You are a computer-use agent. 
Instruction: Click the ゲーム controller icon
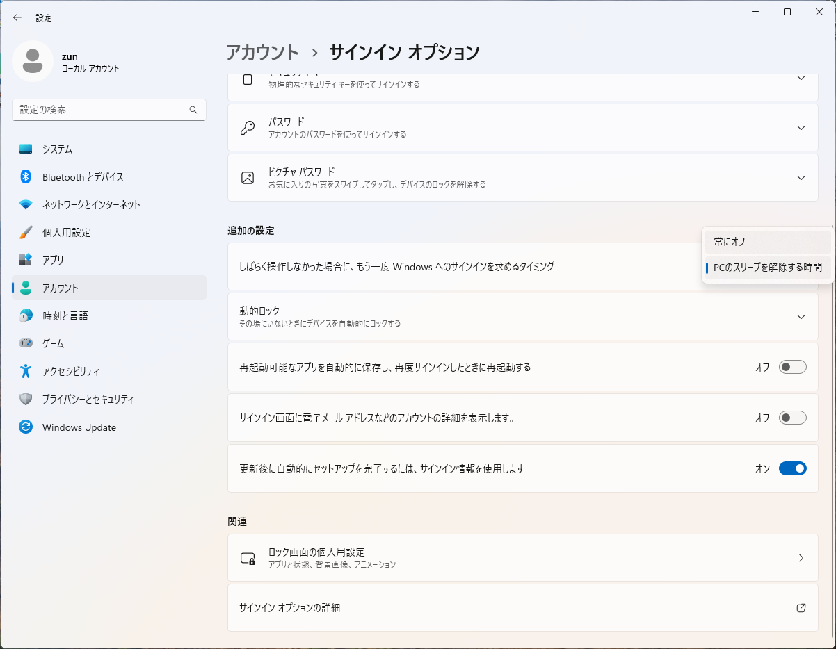pyautogui.click(x=26, y=343)
